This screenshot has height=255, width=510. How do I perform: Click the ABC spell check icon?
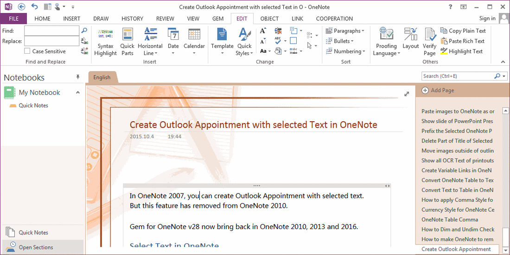pyautogui.click(x=278, y=41)
